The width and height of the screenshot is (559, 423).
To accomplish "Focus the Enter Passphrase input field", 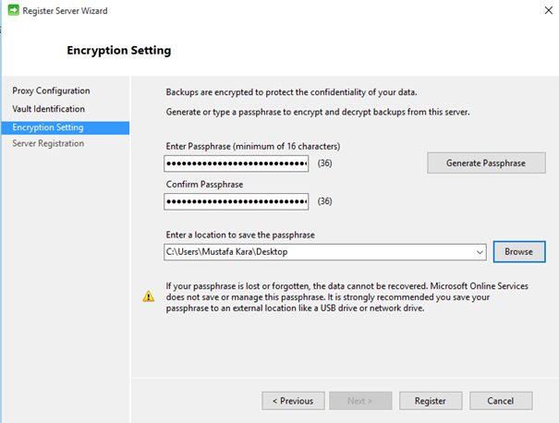I will point(236,163).
